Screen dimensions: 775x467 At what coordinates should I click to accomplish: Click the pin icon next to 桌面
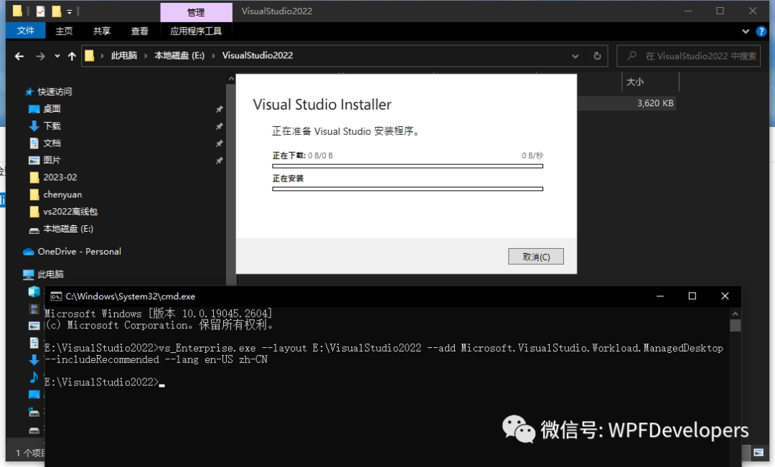point(219,109)
